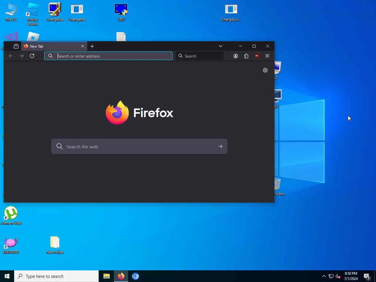Select KINITOPET desktop shortcut

[x=11, y=245]
